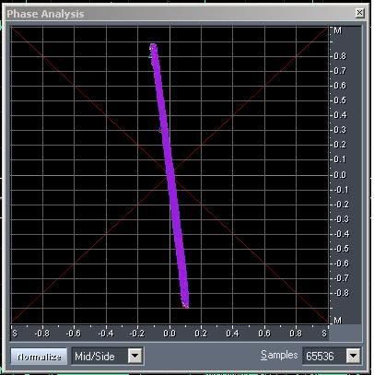Click the 0.3 label on vertical axis
The width and height of the screenshot is (374, 375).
click(x=340, y=130)
